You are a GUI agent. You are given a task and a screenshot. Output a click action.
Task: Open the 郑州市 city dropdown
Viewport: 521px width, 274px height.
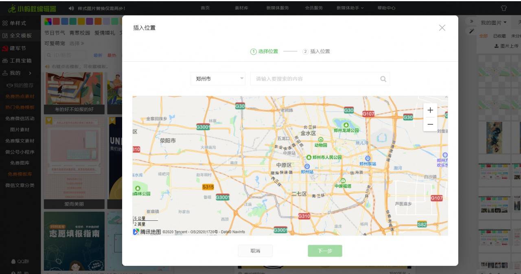218,79
